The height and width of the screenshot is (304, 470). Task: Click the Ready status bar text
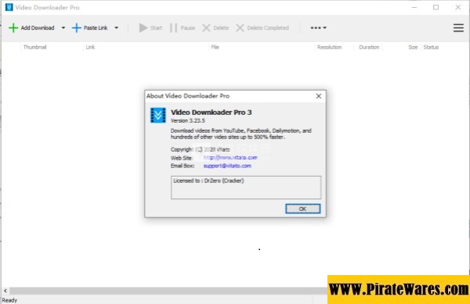(9, 300)
